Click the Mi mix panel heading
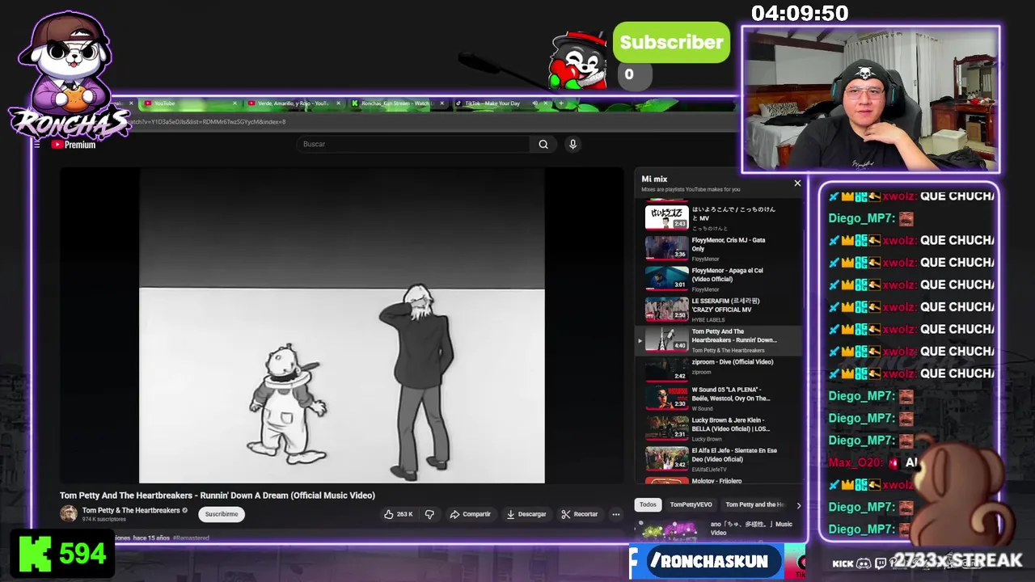Viewport: 1035px width, 582px height. click(654, 179)
